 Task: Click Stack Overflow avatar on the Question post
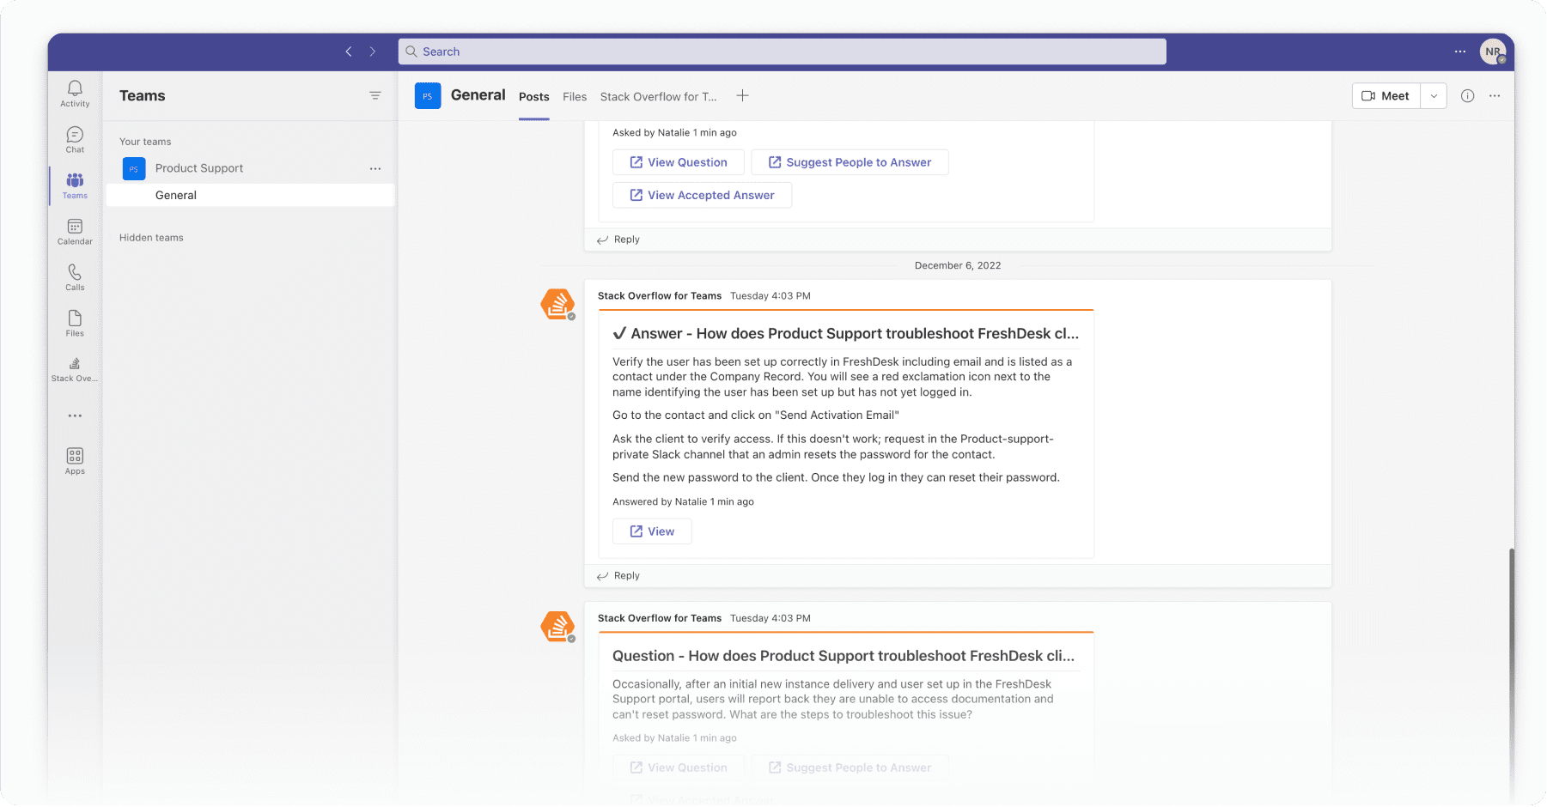point(557,627)
